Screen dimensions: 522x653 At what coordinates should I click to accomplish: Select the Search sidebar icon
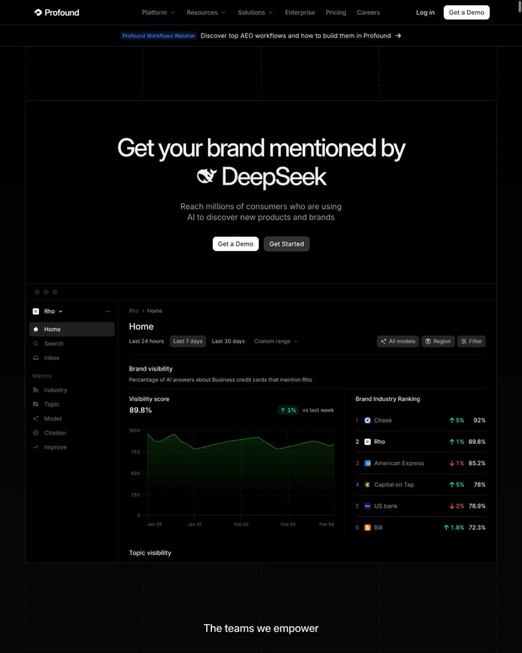coord(36,344)
